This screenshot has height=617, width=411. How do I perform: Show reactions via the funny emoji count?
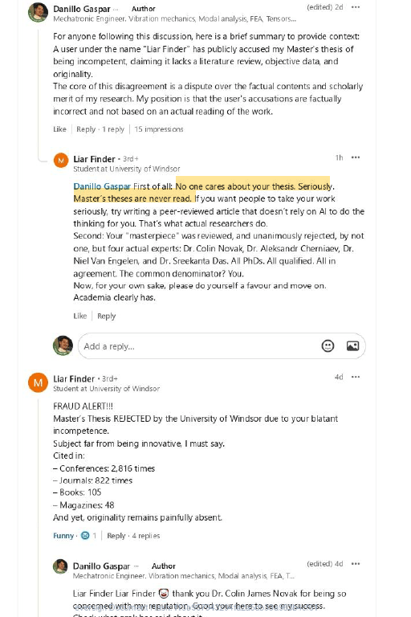coord(88,536)
